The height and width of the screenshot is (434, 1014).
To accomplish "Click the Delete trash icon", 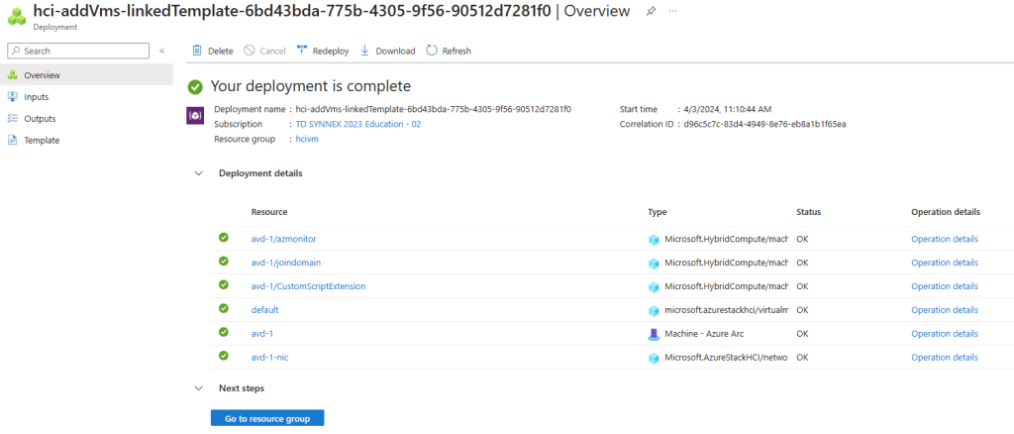I will coord(197,51).
